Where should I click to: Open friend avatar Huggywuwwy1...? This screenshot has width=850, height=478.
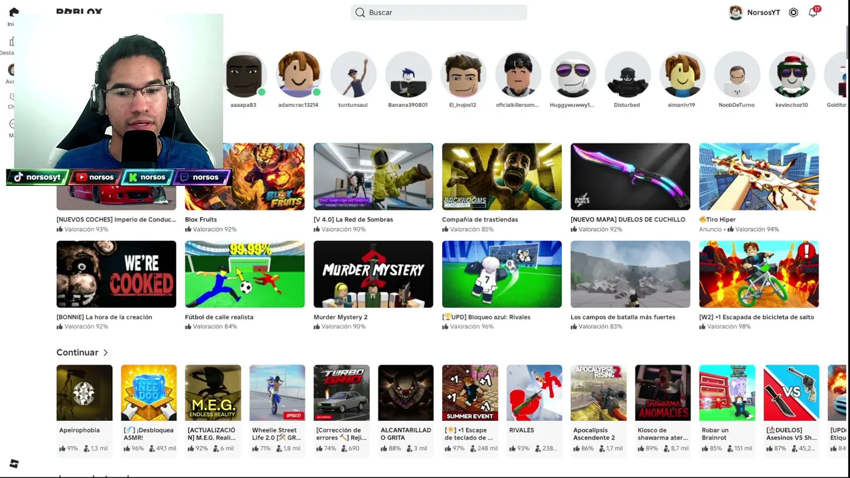[572, 74]
